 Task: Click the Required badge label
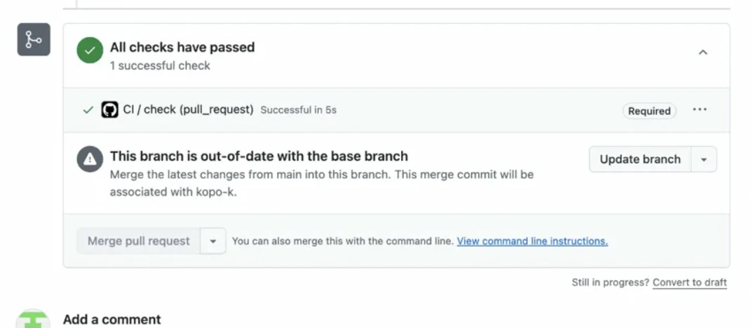click(x=649, y=111)
